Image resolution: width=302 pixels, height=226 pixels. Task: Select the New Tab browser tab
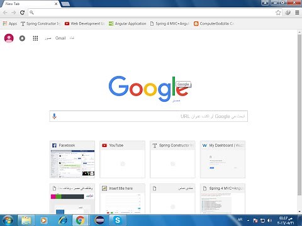30,4
